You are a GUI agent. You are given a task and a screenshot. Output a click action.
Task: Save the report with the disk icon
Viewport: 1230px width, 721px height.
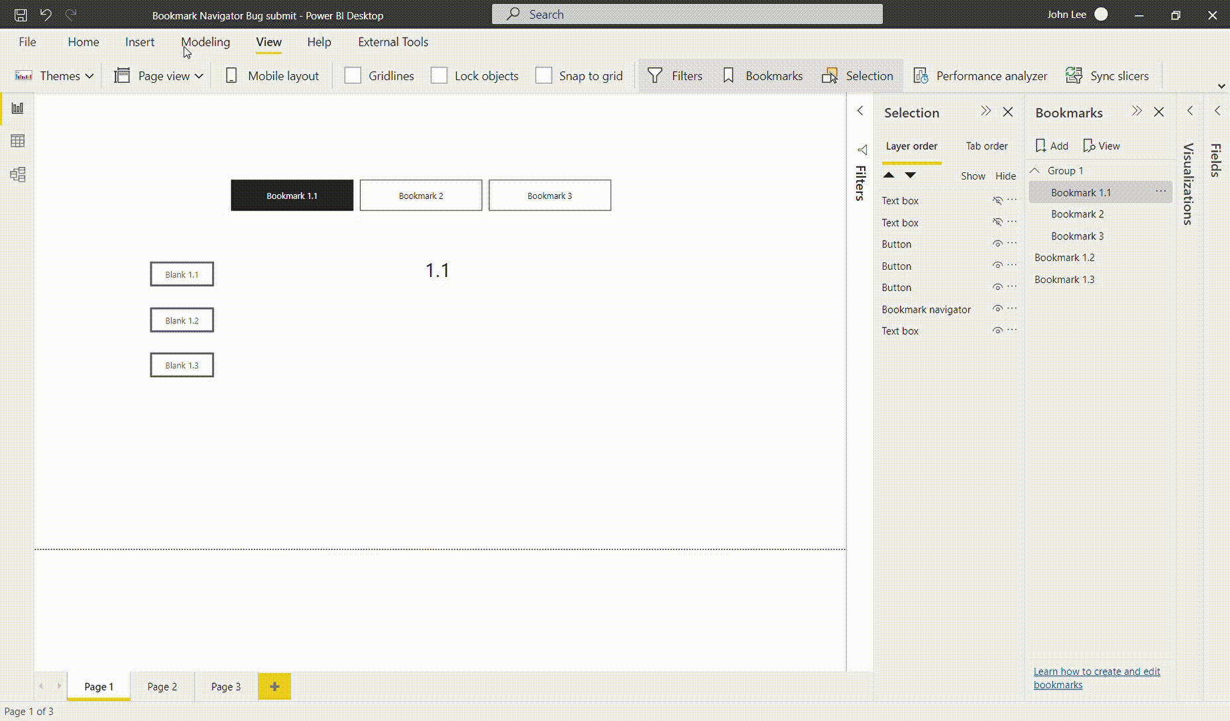pos(21,15)
